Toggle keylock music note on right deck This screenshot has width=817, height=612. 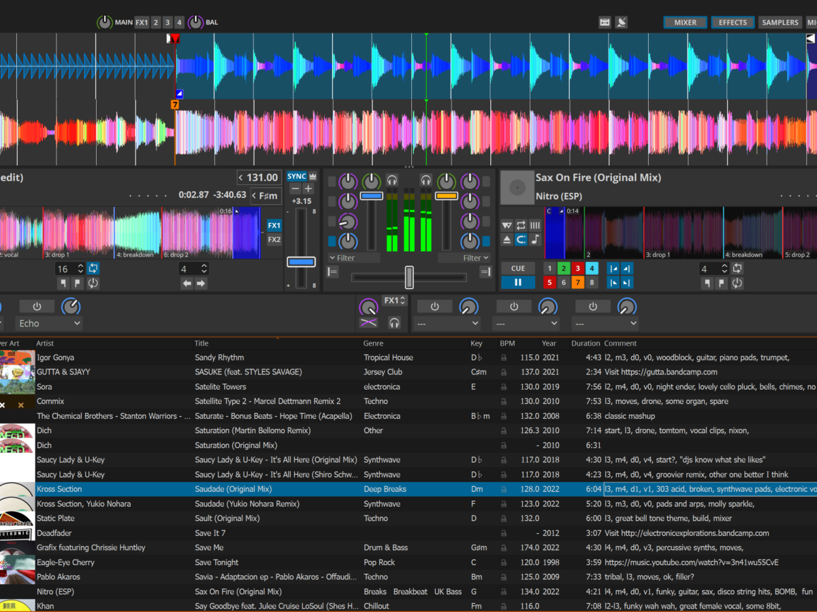535,239
